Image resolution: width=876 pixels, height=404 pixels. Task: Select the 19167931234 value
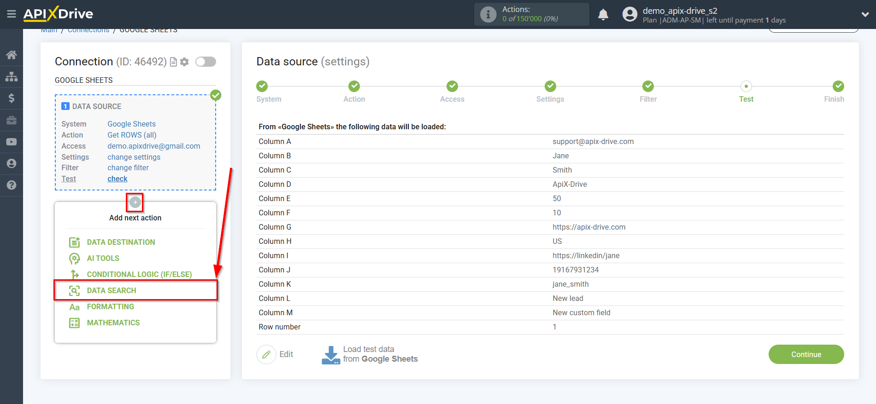tap(576, 270)
